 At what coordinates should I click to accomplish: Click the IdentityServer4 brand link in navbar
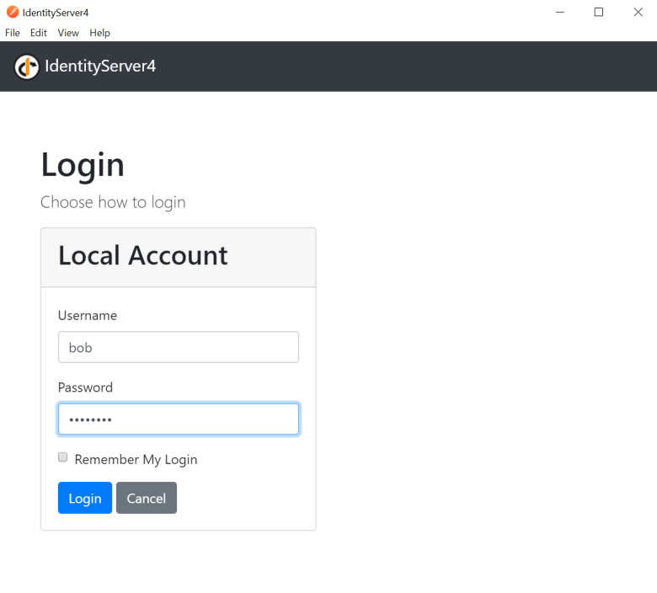pos(100,66)
